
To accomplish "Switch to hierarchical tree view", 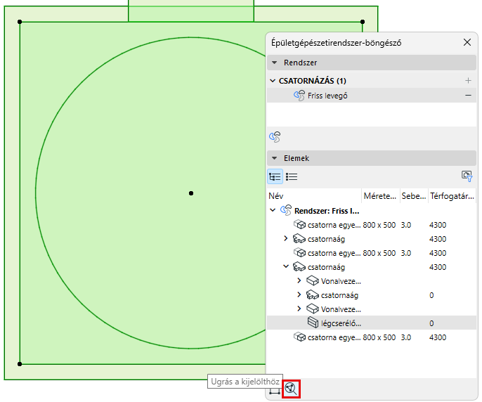I will [x=275, y=177].
